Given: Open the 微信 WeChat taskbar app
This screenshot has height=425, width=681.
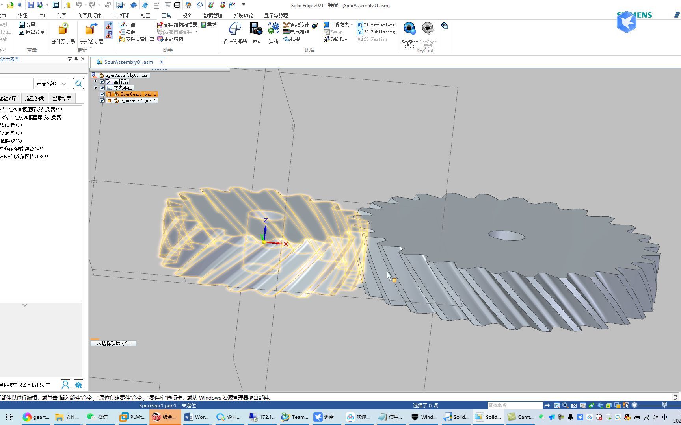Looking at the screenshot, I should [98, 417].
